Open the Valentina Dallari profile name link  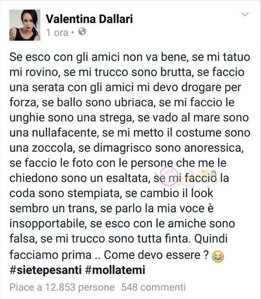[x=89, y=19]
